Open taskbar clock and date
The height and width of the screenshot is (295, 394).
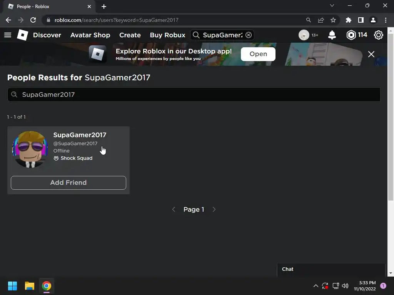(x=365, y=286)
